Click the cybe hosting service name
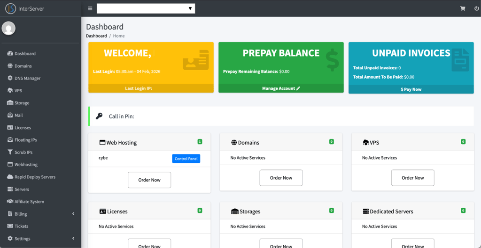The width and height of the screenshot is (481, 248). pos(103,158)
